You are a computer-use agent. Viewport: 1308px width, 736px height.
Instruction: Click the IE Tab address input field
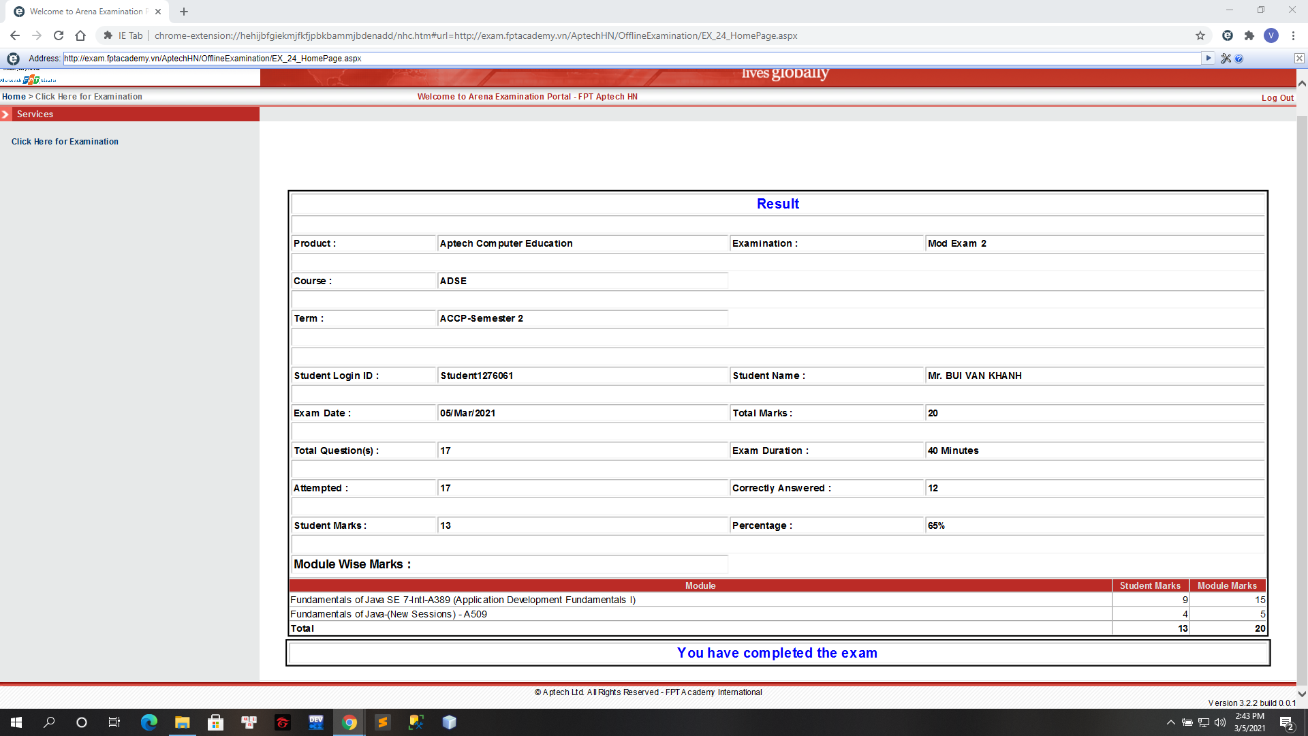point(632,59)
